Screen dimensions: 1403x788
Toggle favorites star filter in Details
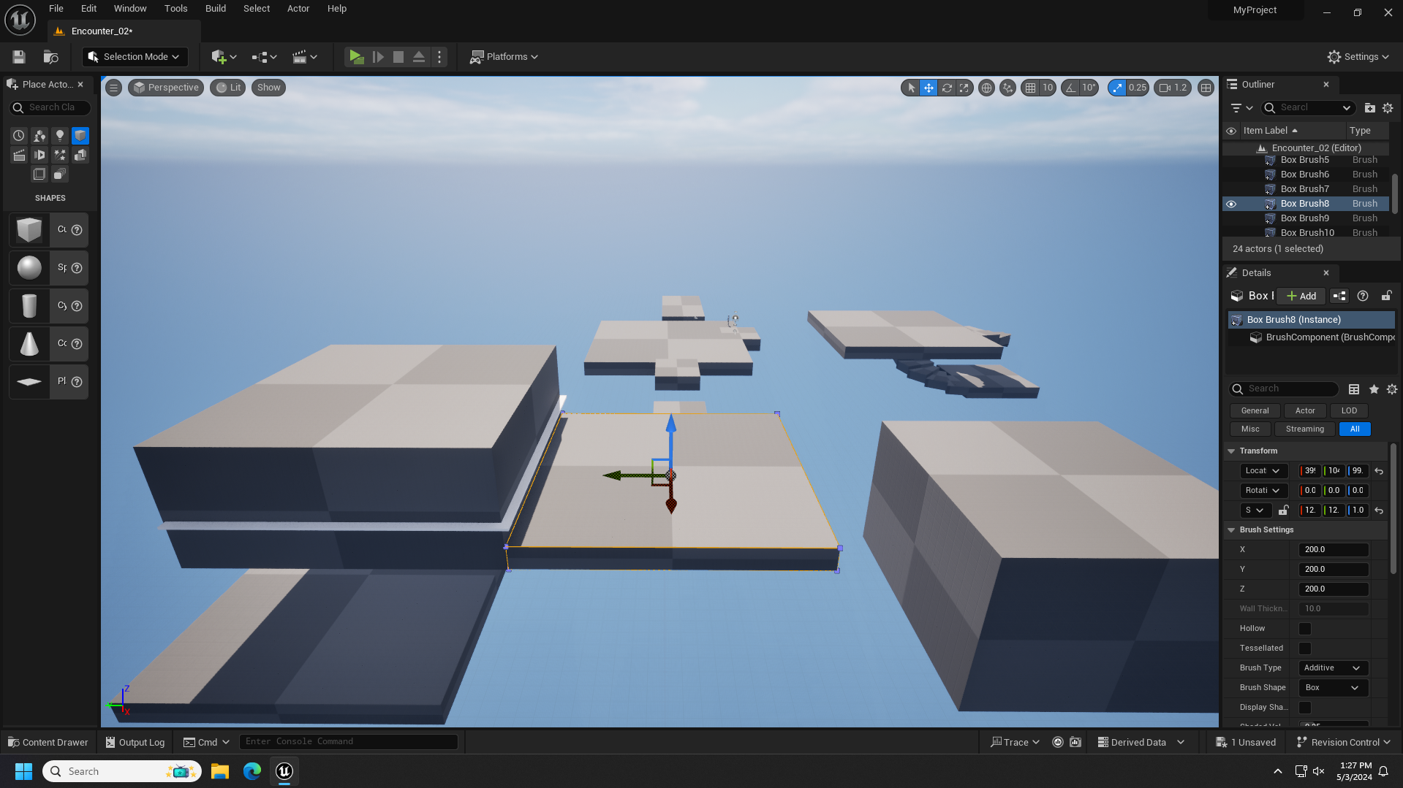click(x=1374, y=389)
